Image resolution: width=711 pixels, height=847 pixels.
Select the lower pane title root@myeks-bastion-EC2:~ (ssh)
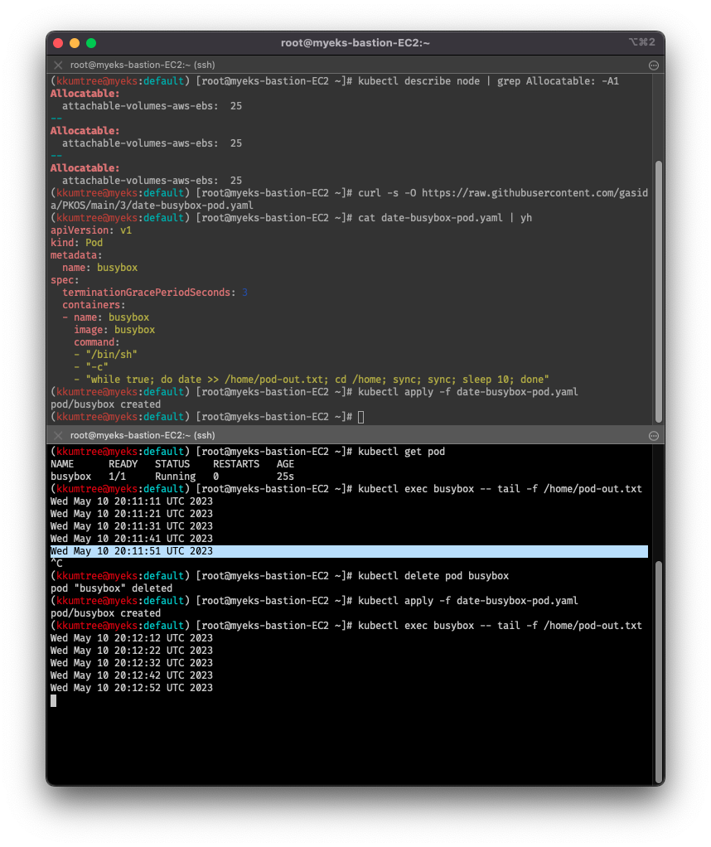point(143,435)
